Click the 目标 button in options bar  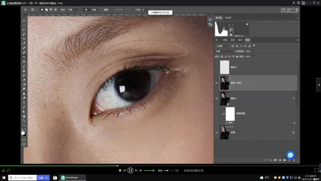(x=94, y=9)
